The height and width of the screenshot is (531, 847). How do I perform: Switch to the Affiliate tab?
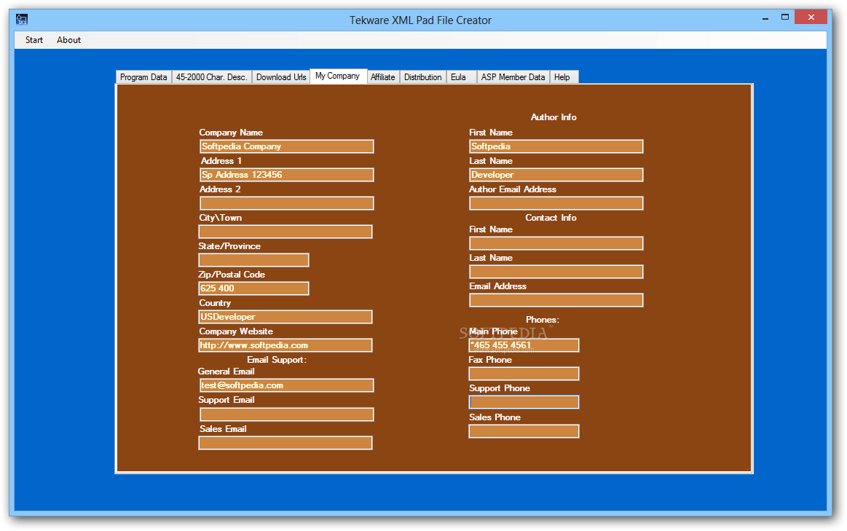coord(383,77)
